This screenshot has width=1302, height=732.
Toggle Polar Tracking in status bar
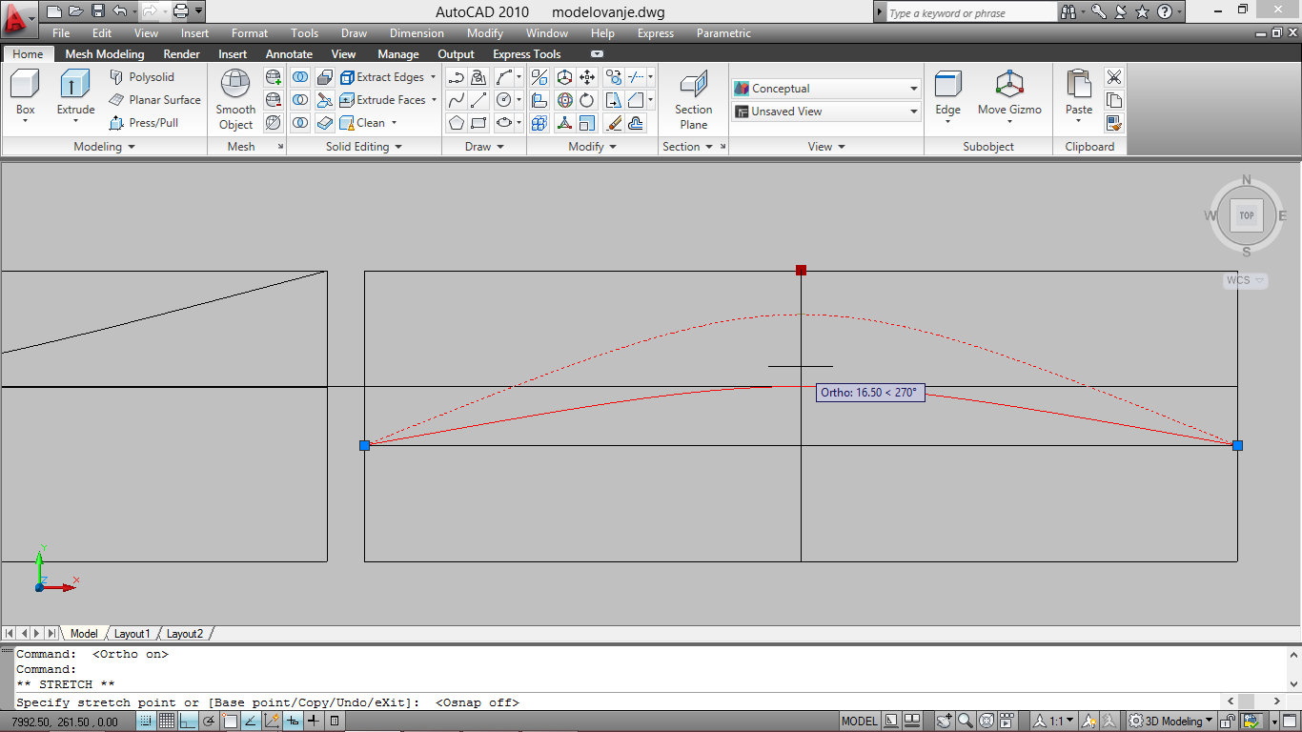[209, 722]
